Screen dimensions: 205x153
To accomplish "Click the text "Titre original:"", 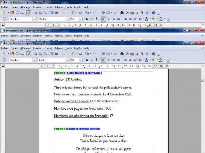I will pyautogui.click(x=64, y=88).
